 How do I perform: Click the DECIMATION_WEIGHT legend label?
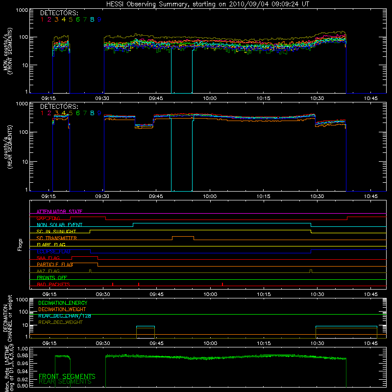[62, 309]
